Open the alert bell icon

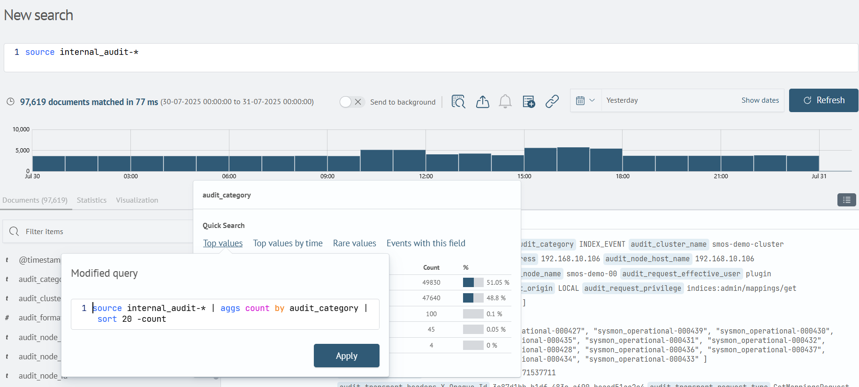click(505, 101)
